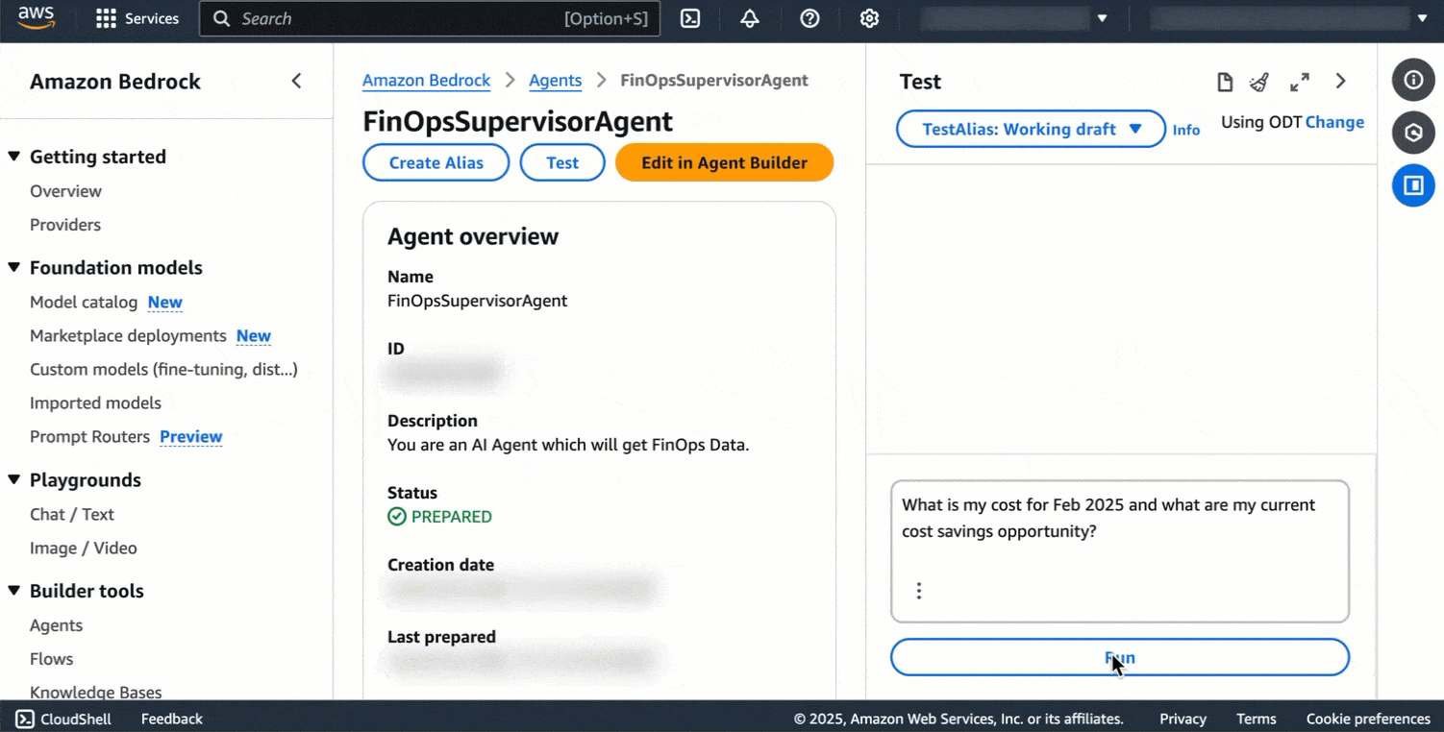
Task: Click the document icon in Test panel
Action: tap(1225, 82)
